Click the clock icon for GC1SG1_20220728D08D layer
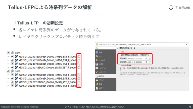The image size is (193, 109). pyautogui.click(x=79, y=75)
